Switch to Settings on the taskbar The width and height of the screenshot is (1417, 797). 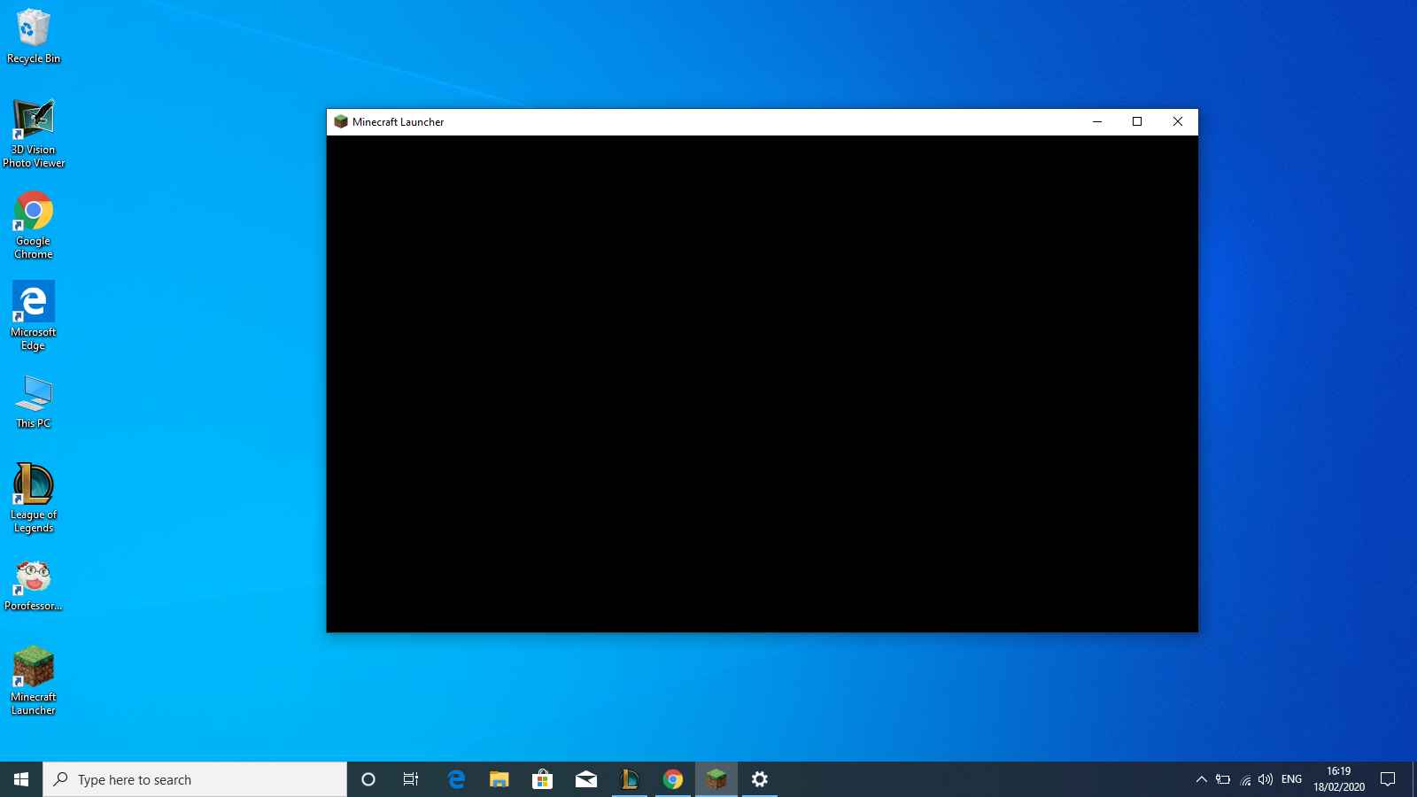tap(760, 779)
